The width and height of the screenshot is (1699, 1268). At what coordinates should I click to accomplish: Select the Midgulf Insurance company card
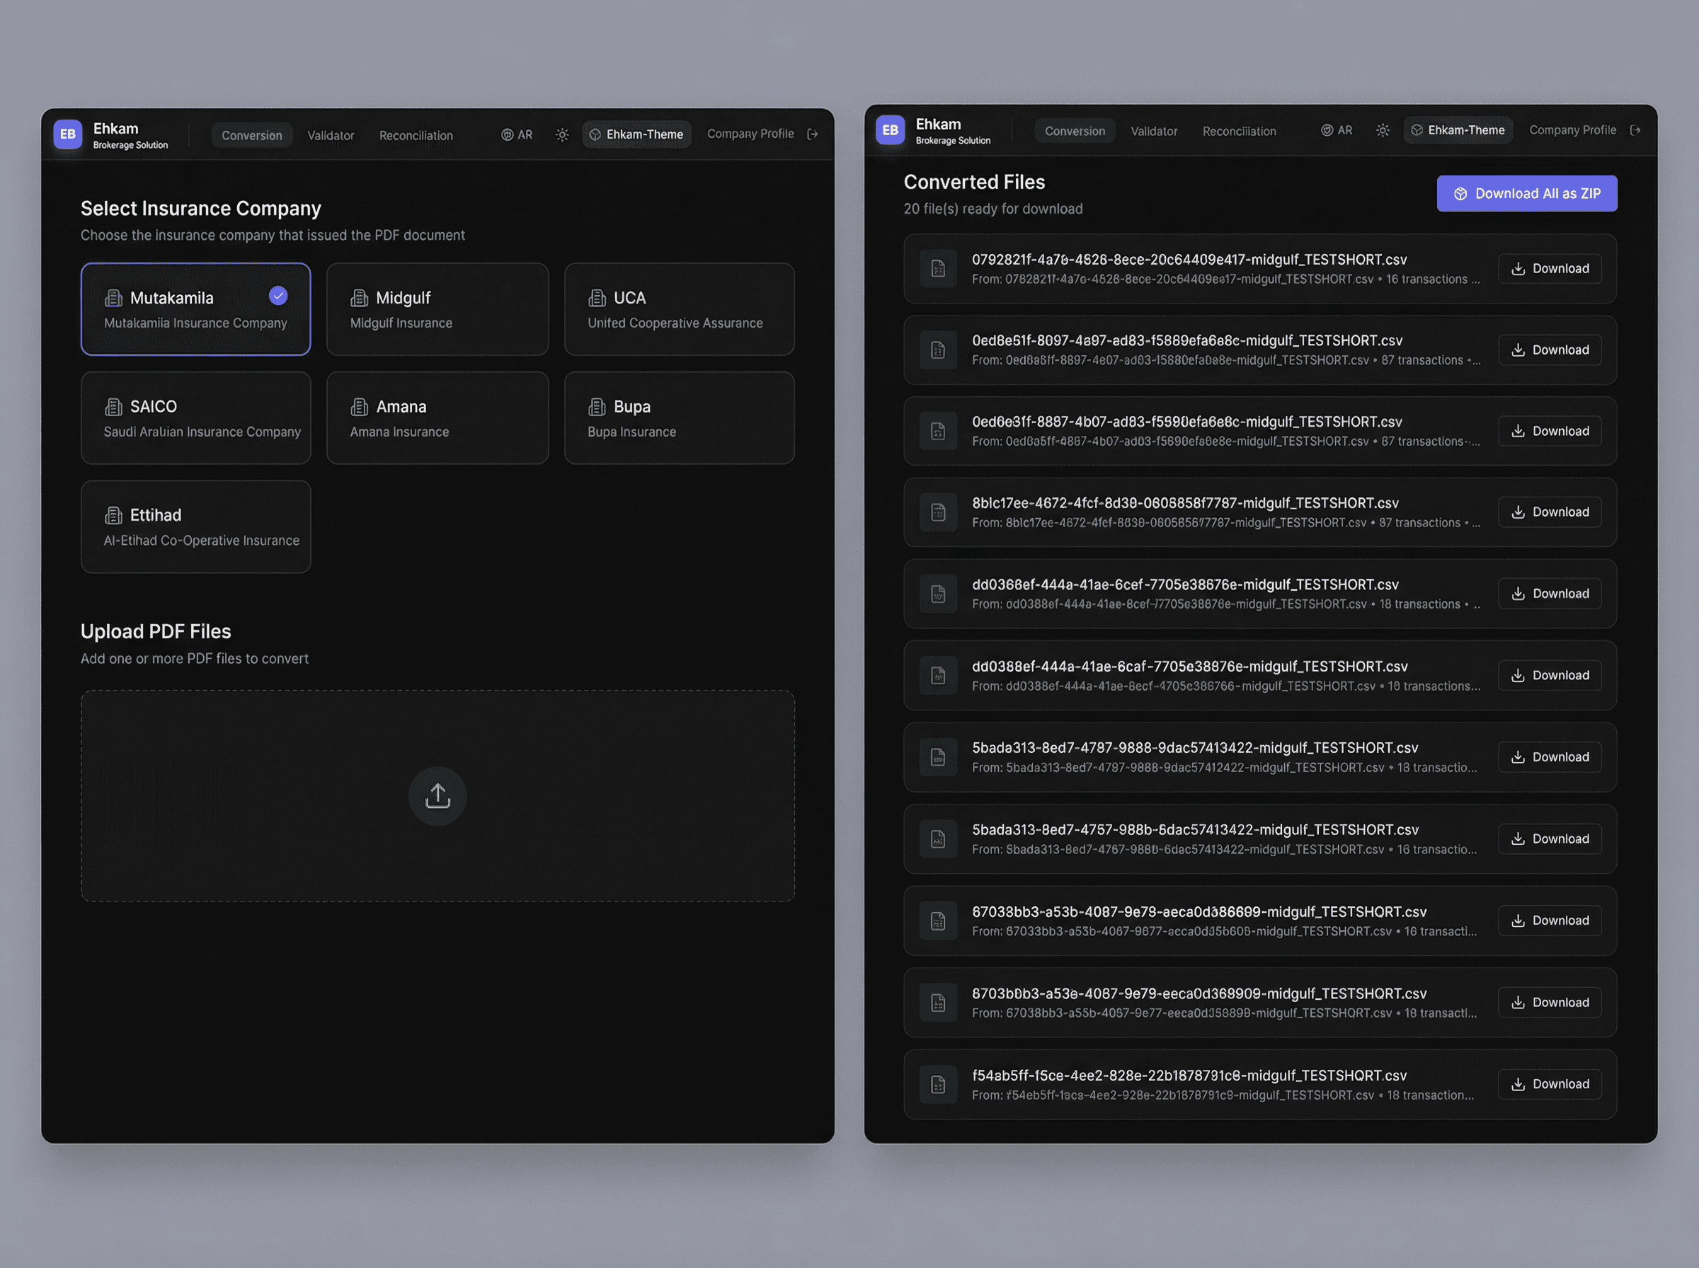(437, 309)
